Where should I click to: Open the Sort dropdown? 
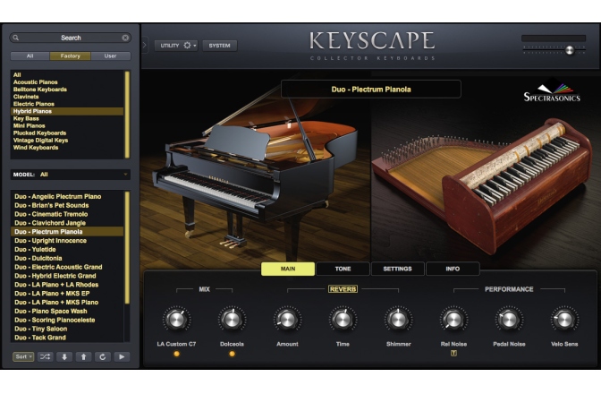[23, 356]
